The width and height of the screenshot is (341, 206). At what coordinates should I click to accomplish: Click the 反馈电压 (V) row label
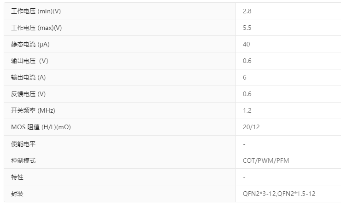click(x=28, y=94)
